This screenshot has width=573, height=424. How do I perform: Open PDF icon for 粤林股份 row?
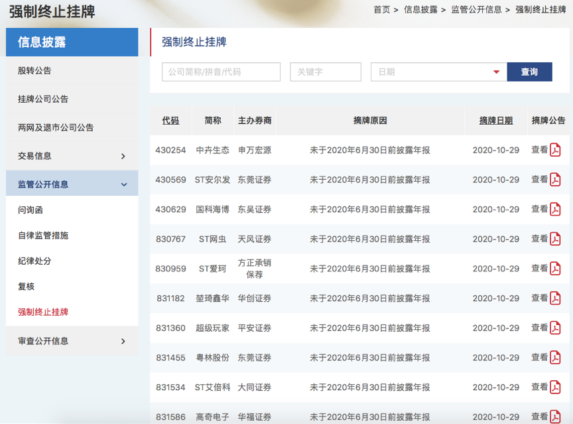555,358
